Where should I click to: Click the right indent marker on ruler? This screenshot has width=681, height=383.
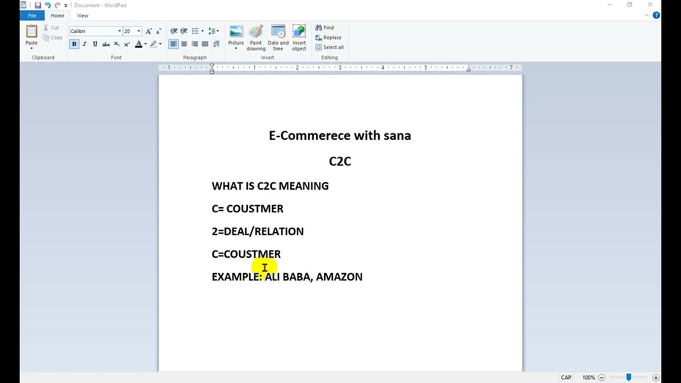pos(468,70)
